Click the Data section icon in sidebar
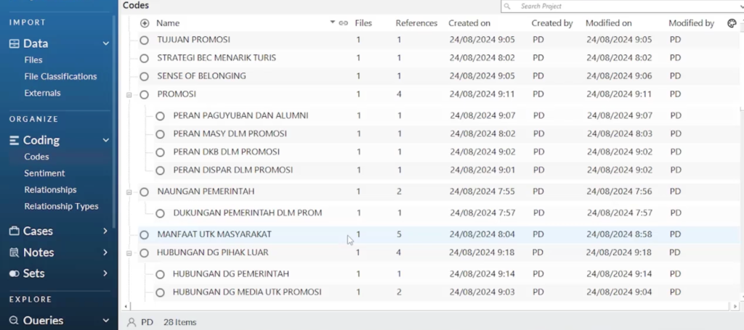The image size is (744, 330). tap(15, 44)
